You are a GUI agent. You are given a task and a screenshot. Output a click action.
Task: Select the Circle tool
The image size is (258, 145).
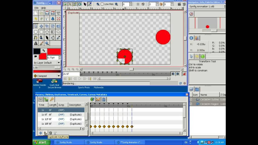pyautogui.click(x=36, y=32)
